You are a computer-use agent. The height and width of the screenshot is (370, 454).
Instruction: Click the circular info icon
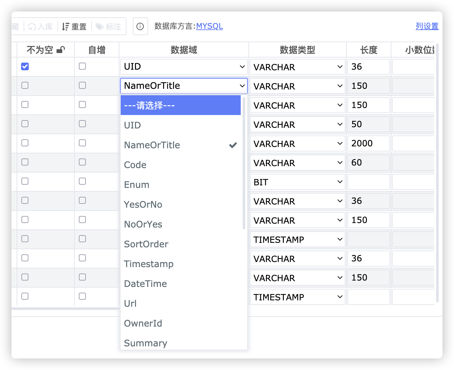(140, 27)
